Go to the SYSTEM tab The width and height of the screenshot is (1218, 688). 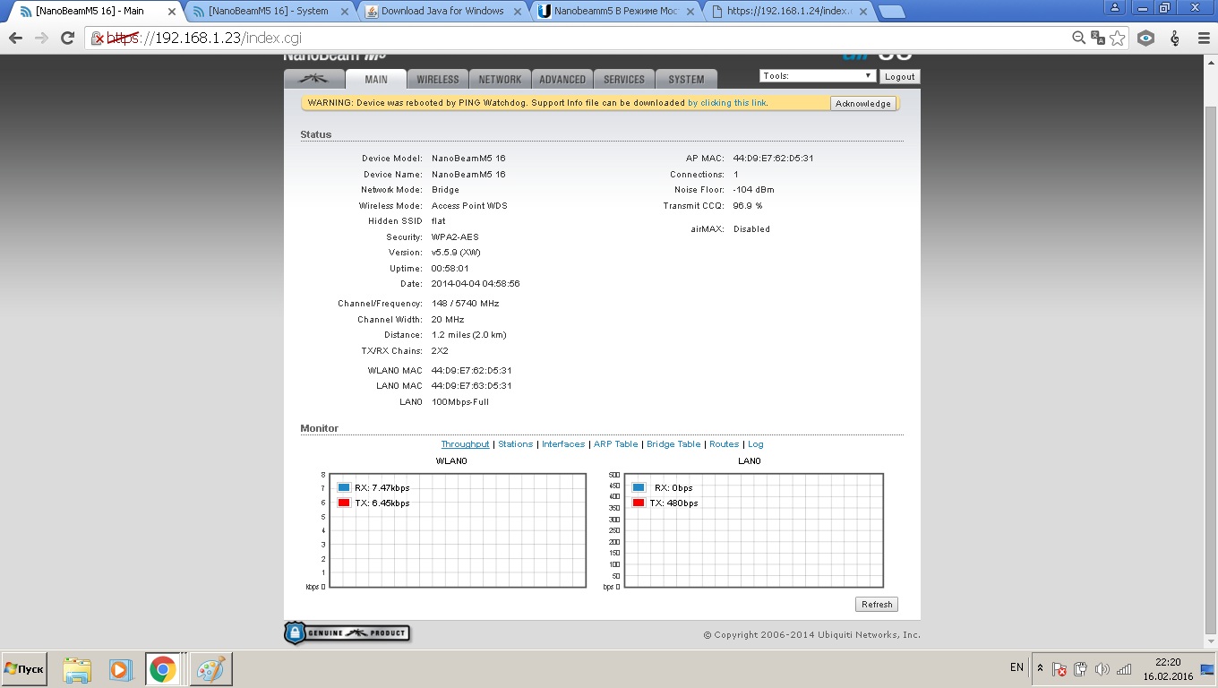click(686, 79)
